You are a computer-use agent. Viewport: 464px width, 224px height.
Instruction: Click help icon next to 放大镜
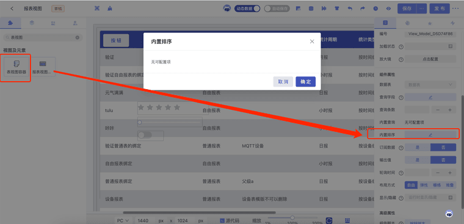pos(401,59)
